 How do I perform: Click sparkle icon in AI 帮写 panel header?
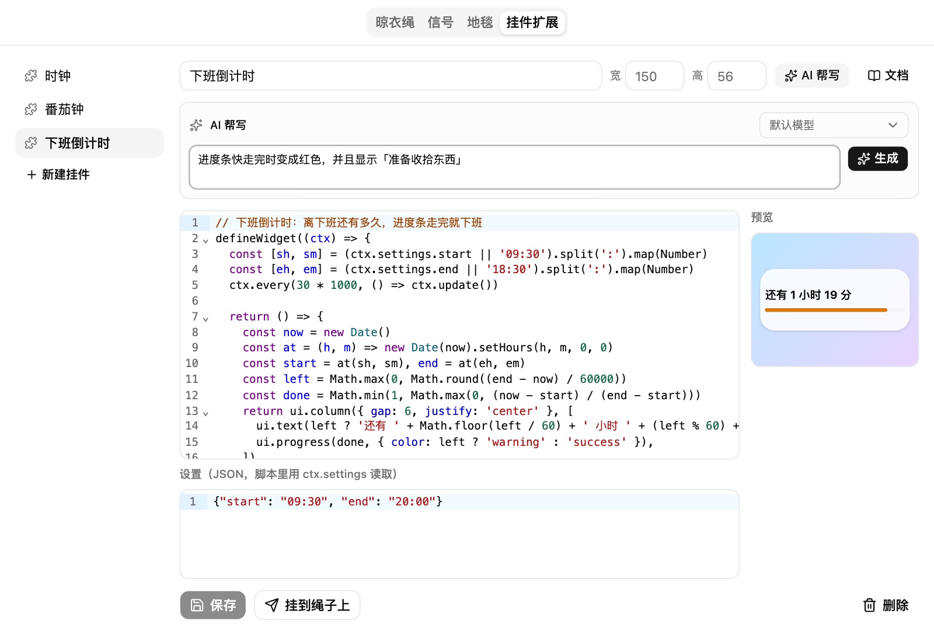click(196, 125)
